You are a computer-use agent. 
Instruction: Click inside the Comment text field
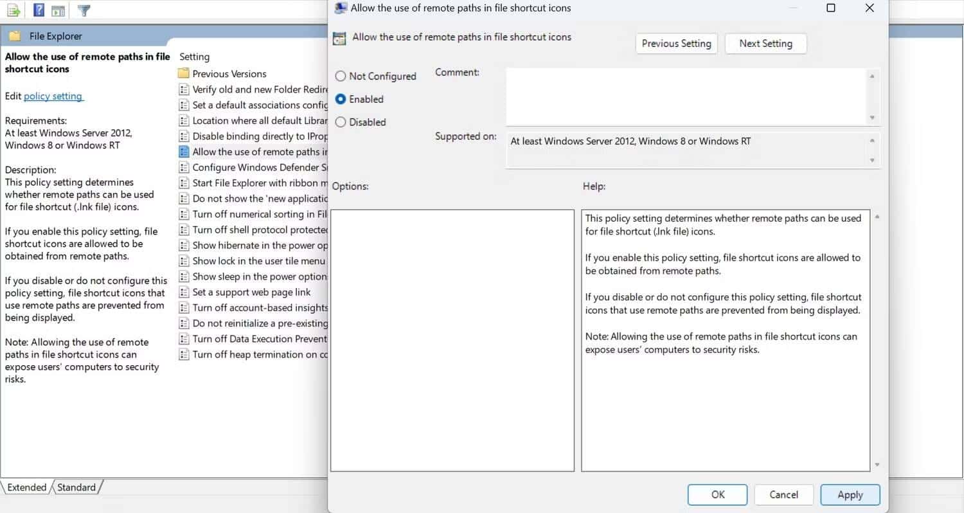point(686,96)
